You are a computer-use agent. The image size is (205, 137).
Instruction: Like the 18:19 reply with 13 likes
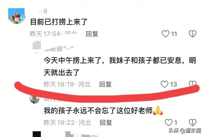click(164, 84)
